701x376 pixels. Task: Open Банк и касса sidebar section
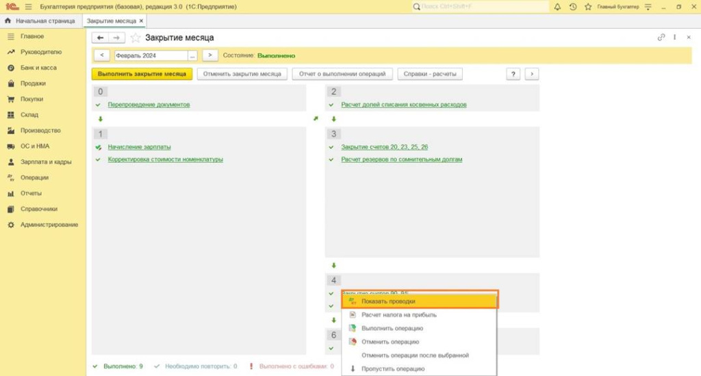38,68
